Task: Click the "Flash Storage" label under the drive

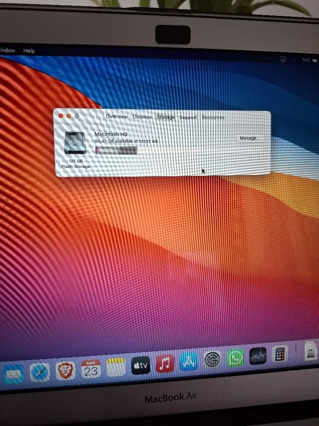Action: click(76, 166)
